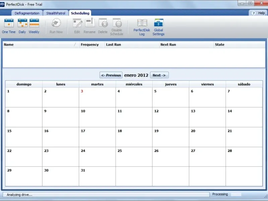Image resolution: width=268 pixels, height=201 pixels.
Task: Select calendar day 15
Action: 24,137
